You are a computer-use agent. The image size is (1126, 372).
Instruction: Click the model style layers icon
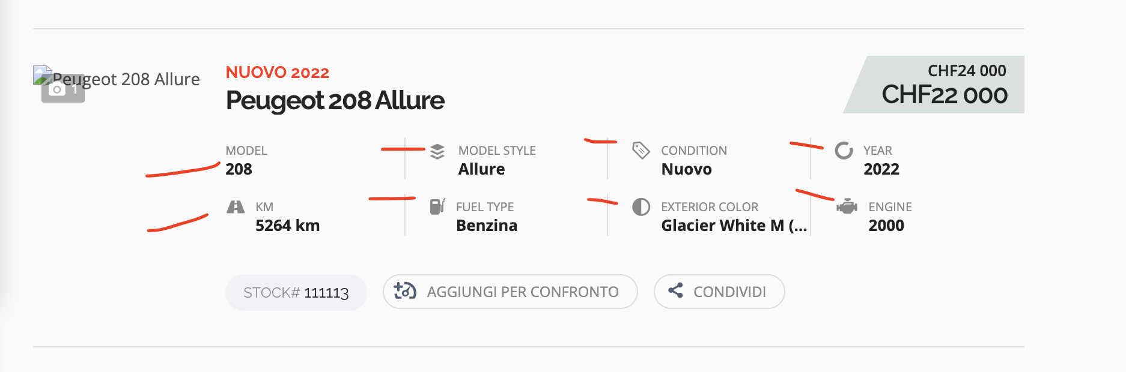[x=437, y=152]
